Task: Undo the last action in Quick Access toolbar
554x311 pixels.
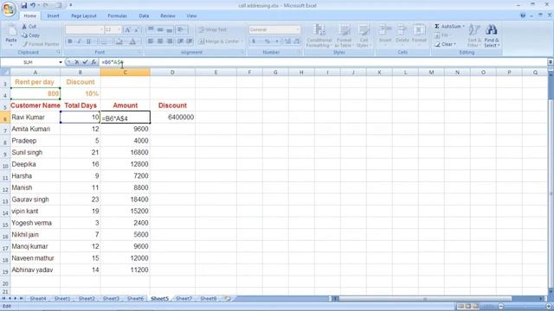Action: (33, 5)
